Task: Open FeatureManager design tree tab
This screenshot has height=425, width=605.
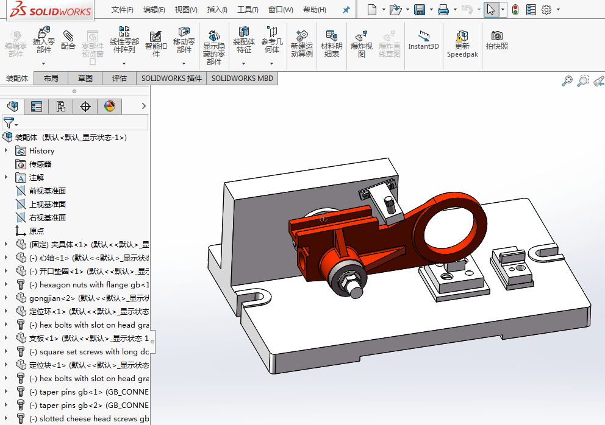Action: 13,106
